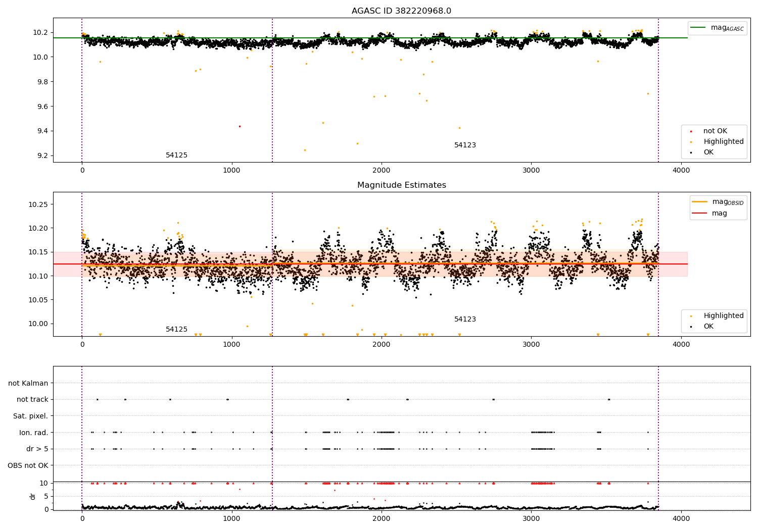Click the "dr > 5" row label

click(37, 449)
